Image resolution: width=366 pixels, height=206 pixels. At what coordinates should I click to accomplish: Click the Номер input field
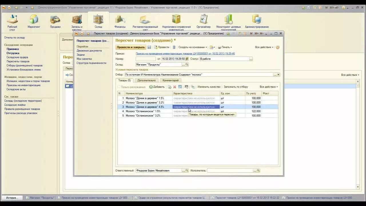[x=146, y=59]
